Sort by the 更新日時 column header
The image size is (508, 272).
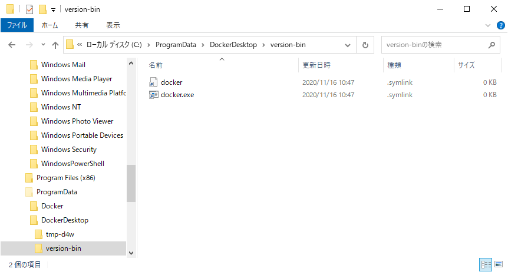pos(316,65)
